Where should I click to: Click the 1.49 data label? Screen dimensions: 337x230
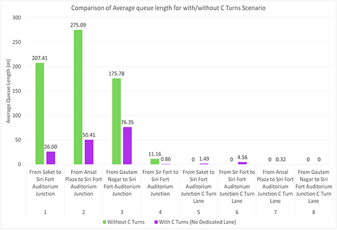coord(204,159)
